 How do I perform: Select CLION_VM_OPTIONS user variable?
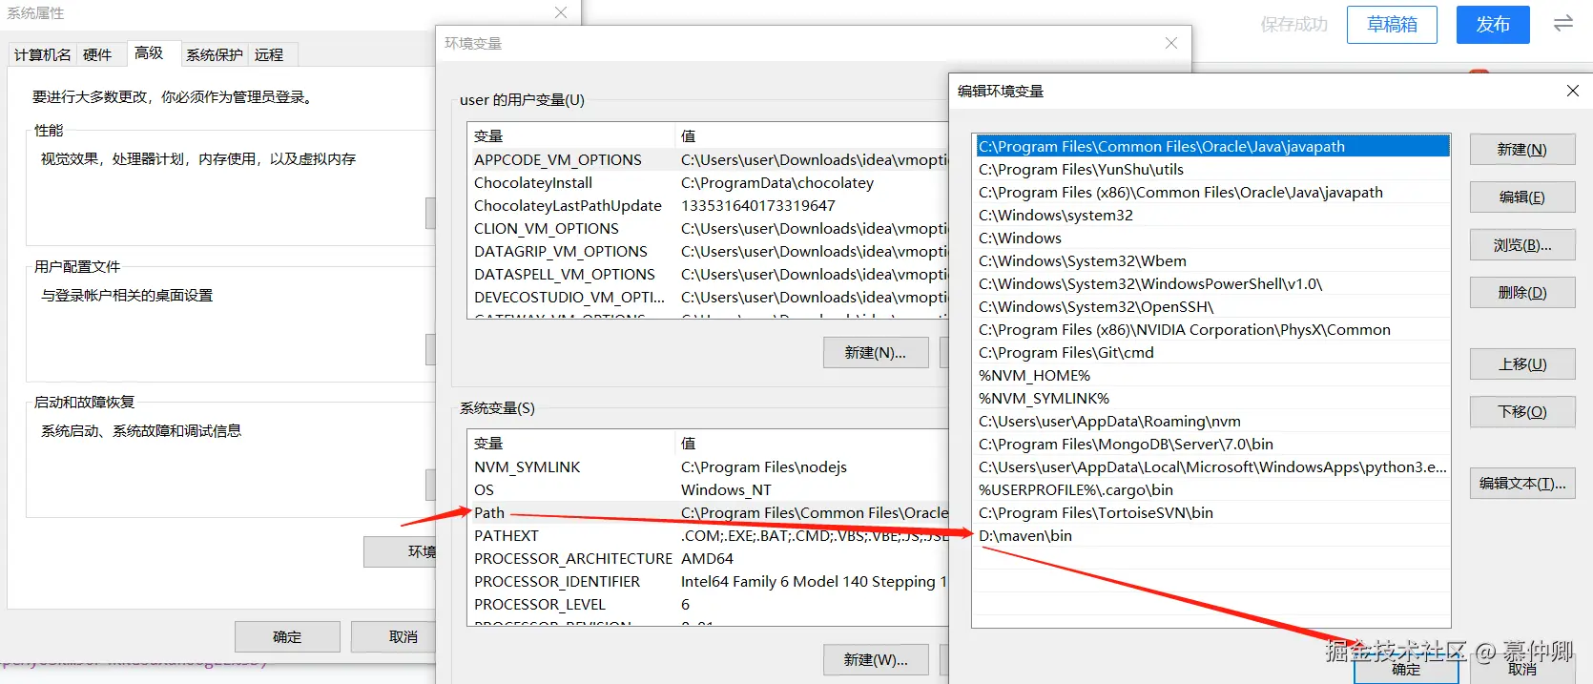[x=709, y=228]
